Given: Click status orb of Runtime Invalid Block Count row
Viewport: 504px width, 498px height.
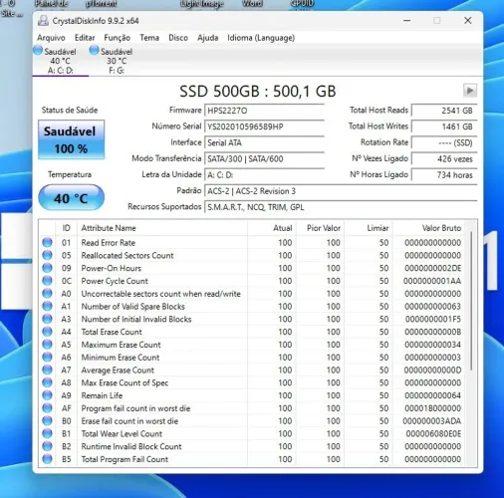Looking at the screenshot, I should click(47, 446).
